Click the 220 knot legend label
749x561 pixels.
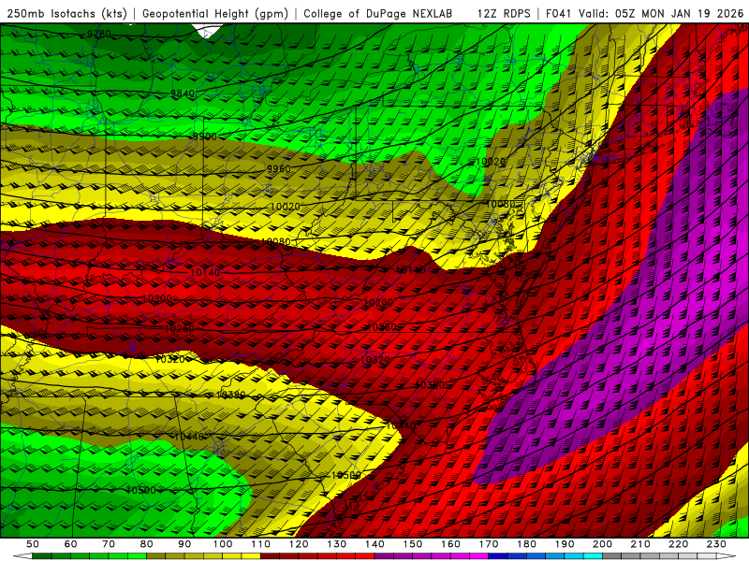point(679,544)
